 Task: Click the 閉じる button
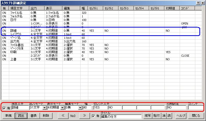(x=196, y=116)
